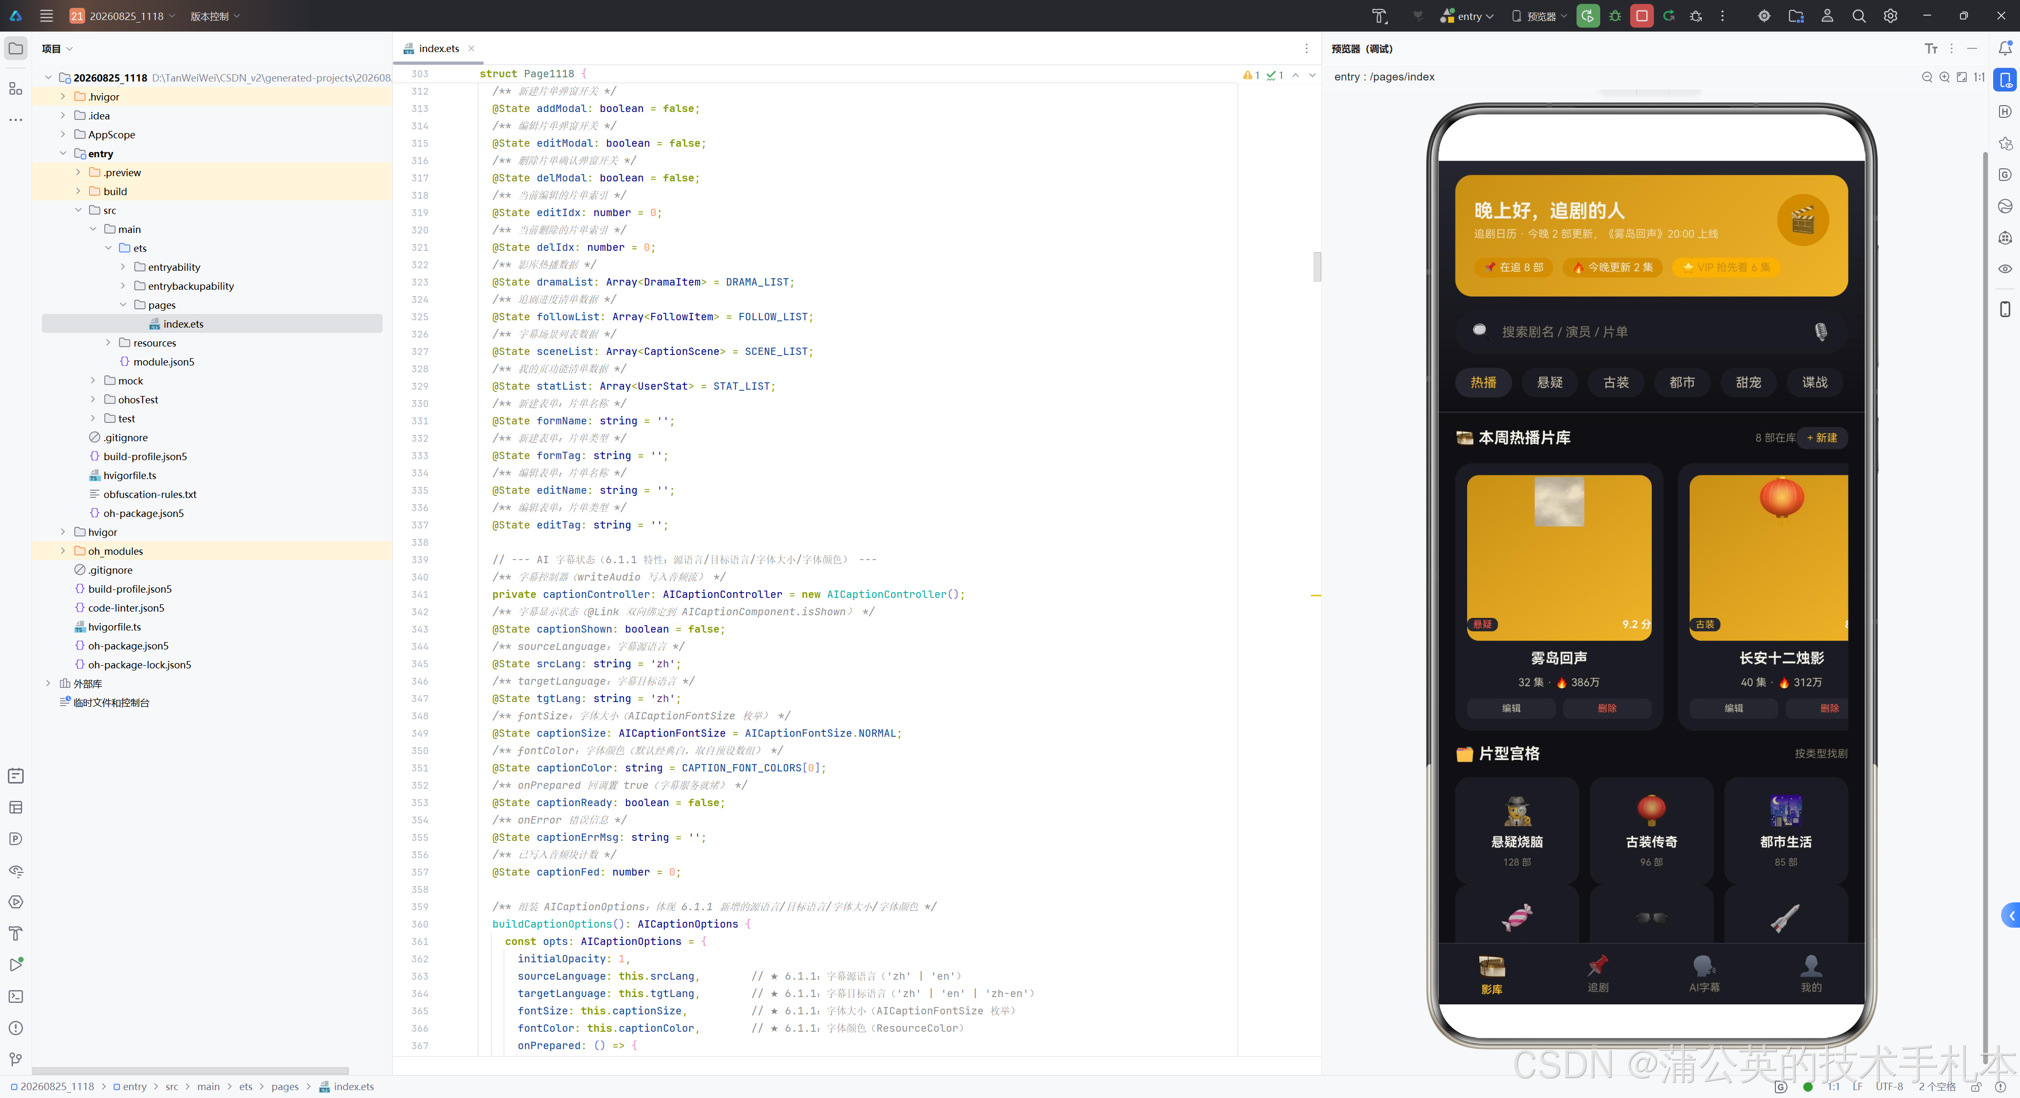Viewport: 2020px width, 1098px height.
Task: Click the device icon on the right strip
Action: coord(2005,309)
